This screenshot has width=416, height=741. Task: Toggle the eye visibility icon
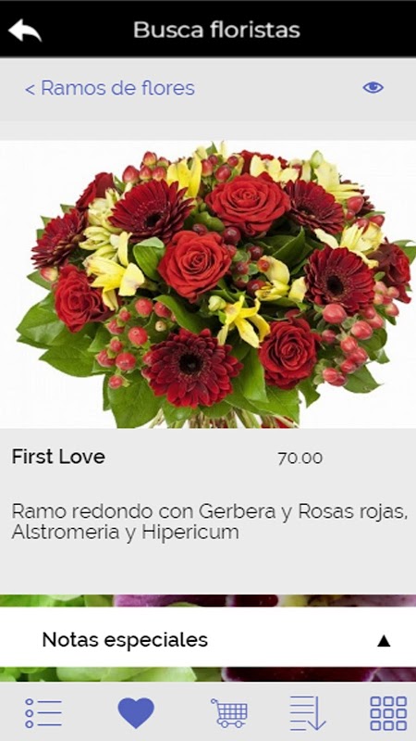tap(373, 87)
